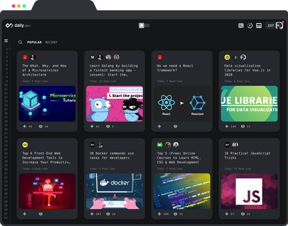Open 10 Practical JavaScript Tricks title
This screenshot has width=288, height=226.
point(247,156)
